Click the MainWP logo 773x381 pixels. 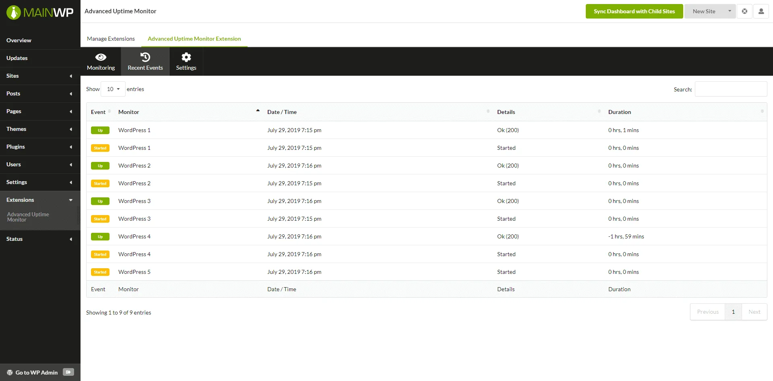[40, 12]
